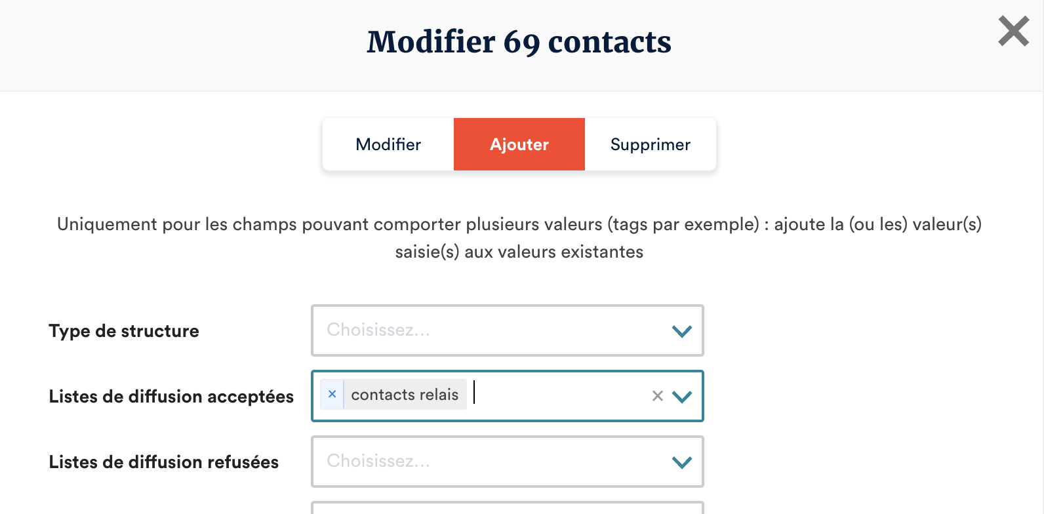This screenshot has width=1044, height=514.
Task: Click the Type de structure label
Action: click(124, 331)
